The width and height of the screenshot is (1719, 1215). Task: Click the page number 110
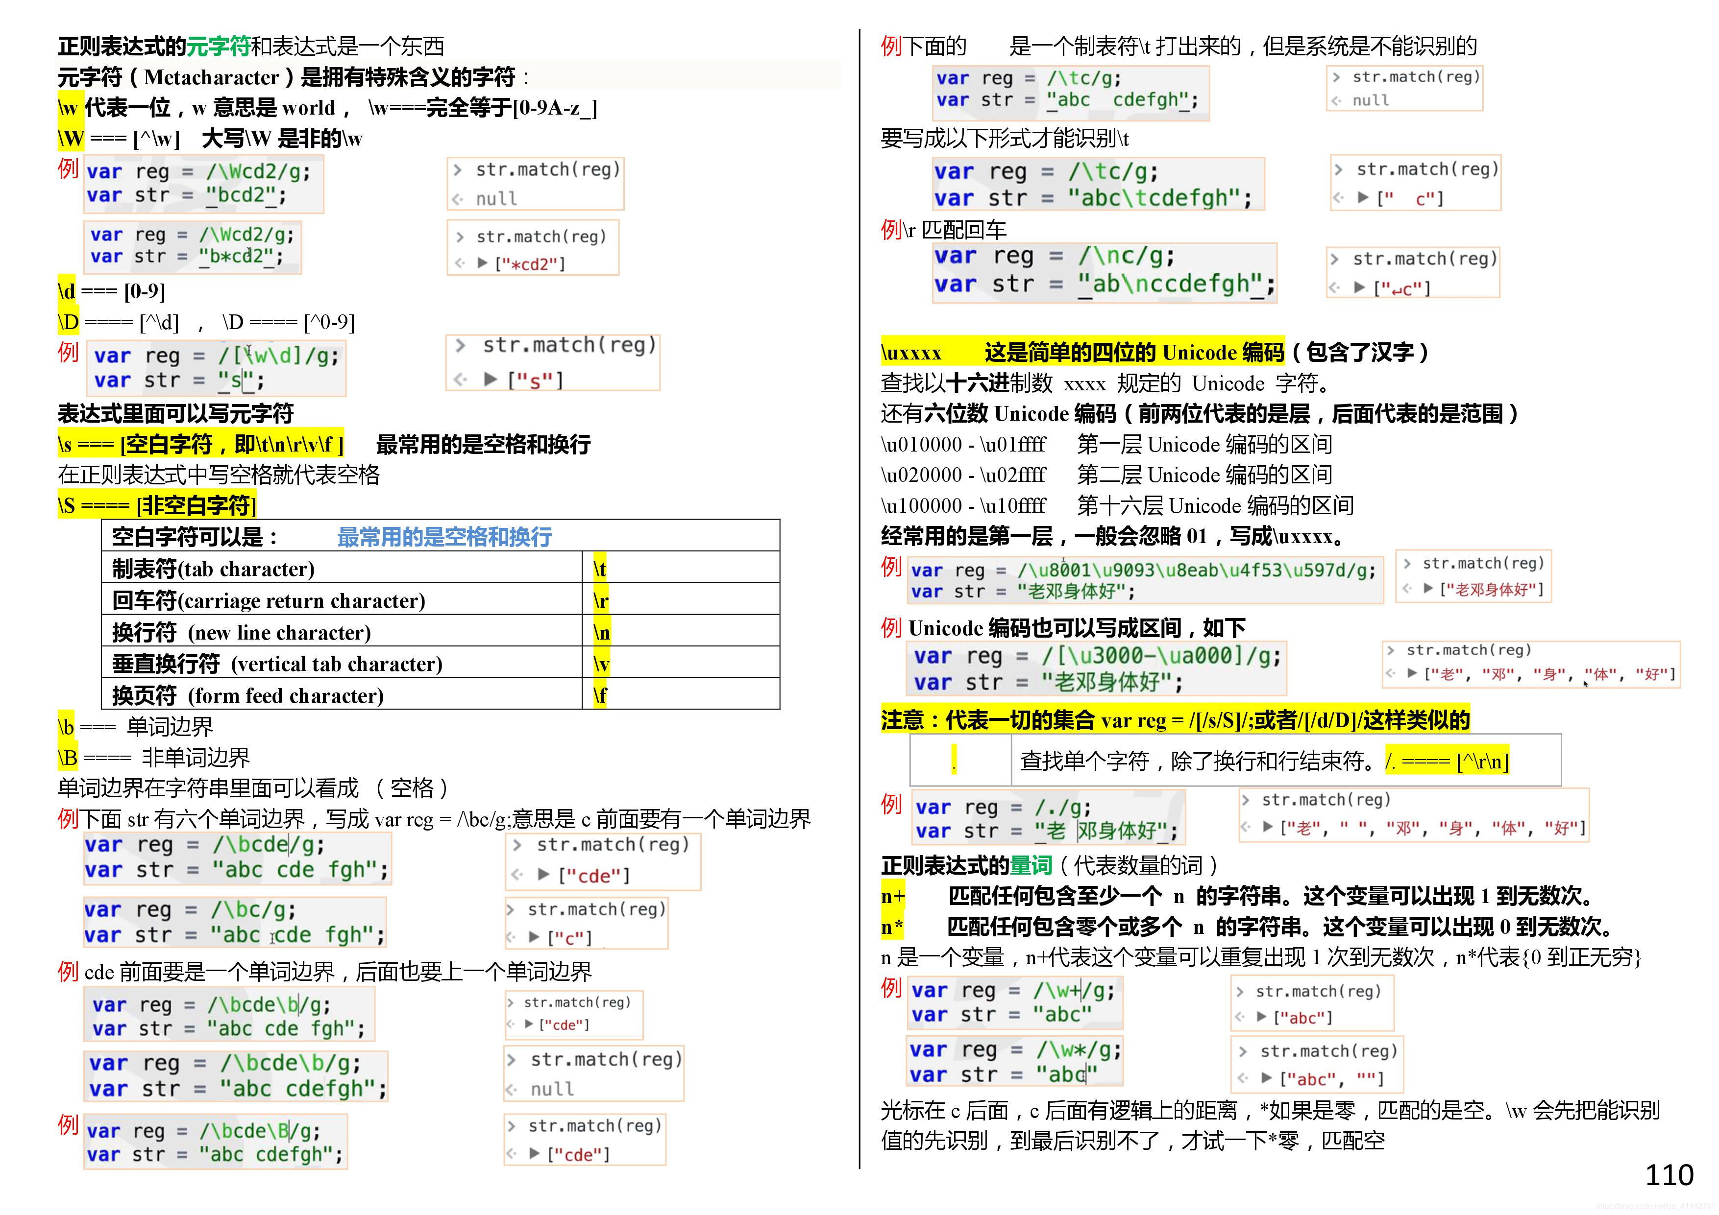click(x=1669, y=1175)
